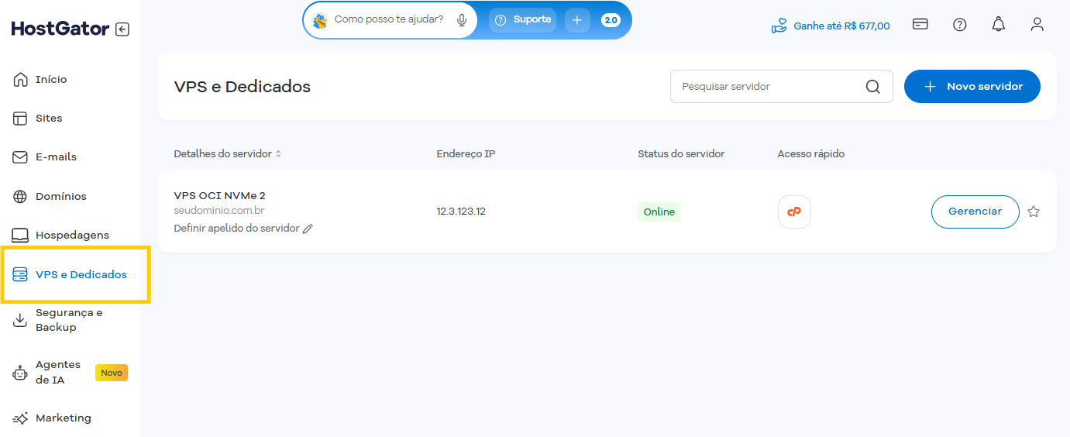
Task: Open Segurança e Backup section
Action: [x=70, y=320]
